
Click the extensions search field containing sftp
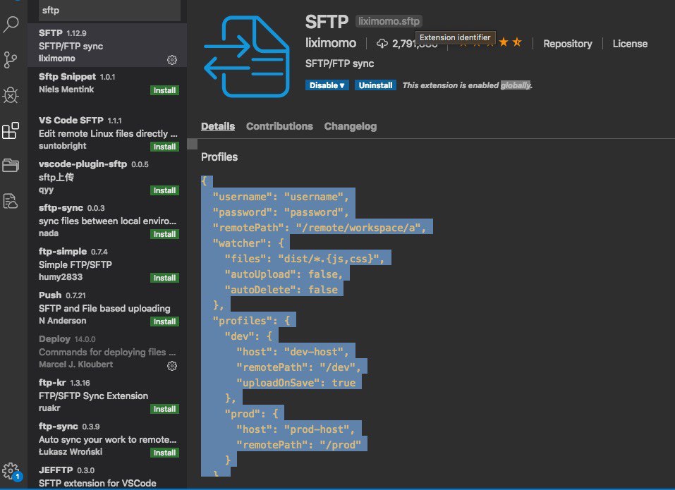coord(109,11)
